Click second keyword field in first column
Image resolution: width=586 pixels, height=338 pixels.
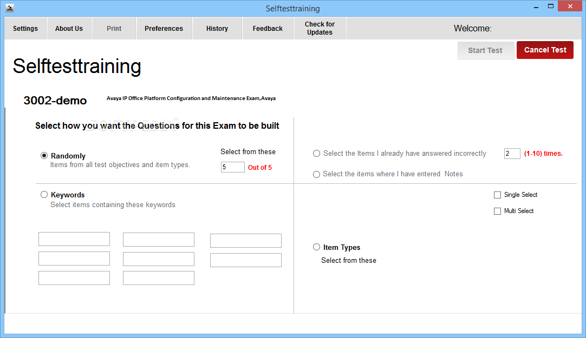tap(74, 259)
